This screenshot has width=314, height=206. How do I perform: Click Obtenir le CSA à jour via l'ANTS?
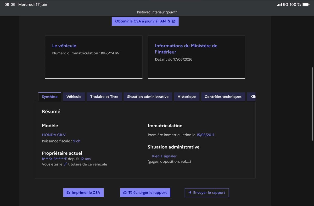[145, 21]
